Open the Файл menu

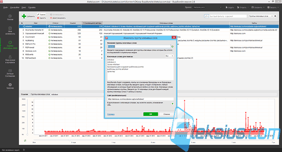(x=5, y=8)
